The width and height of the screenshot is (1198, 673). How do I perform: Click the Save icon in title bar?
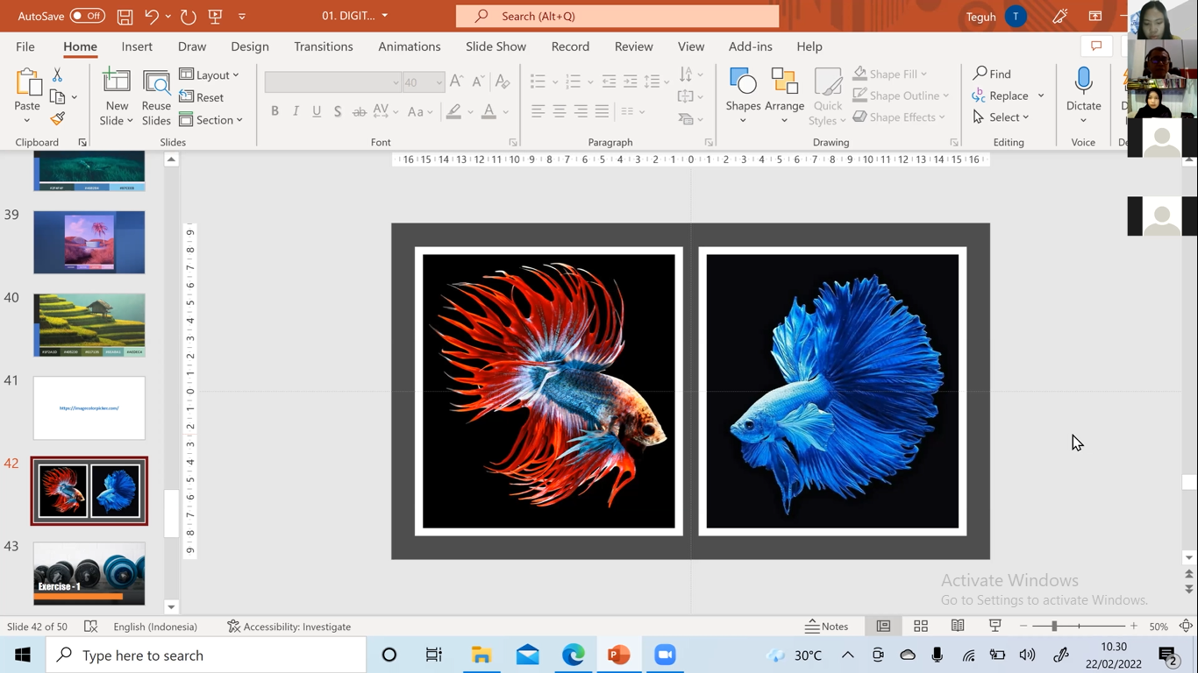[x=125, y=17]
